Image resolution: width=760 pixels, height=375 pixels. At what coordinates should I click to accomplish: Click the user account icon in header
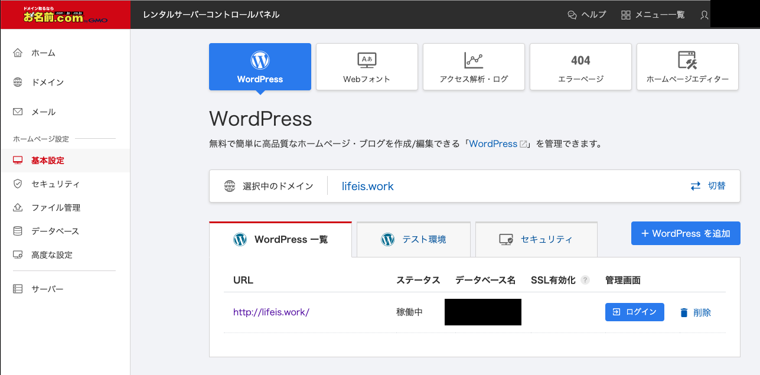[x=704, y=15]
